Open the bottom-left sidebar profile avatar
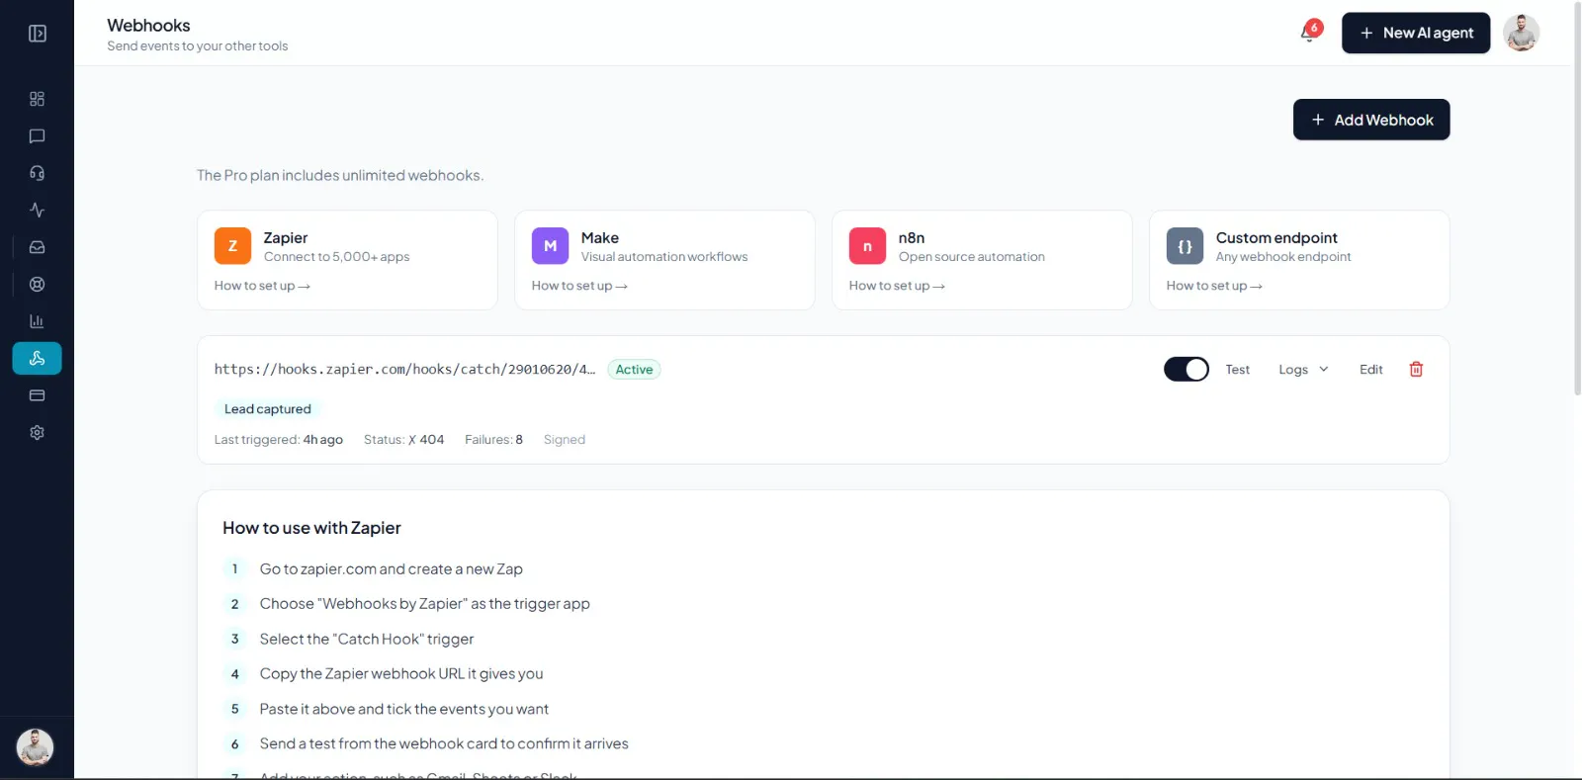Viewport: 1582px width, 780px height. tap(36, 747)
